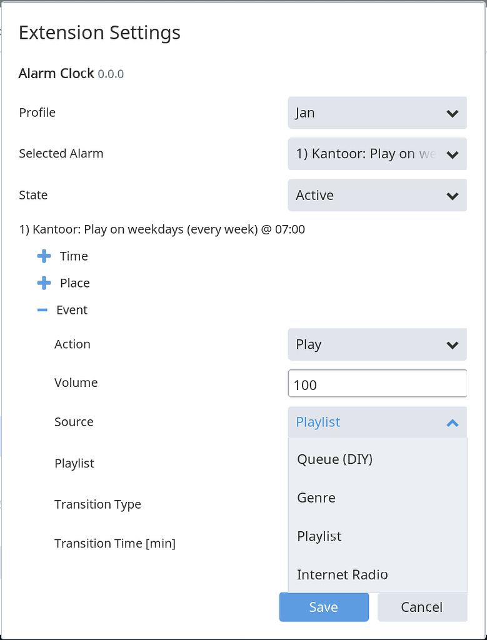Click the chevron on the Profile dropdown

tap(452, 112)
